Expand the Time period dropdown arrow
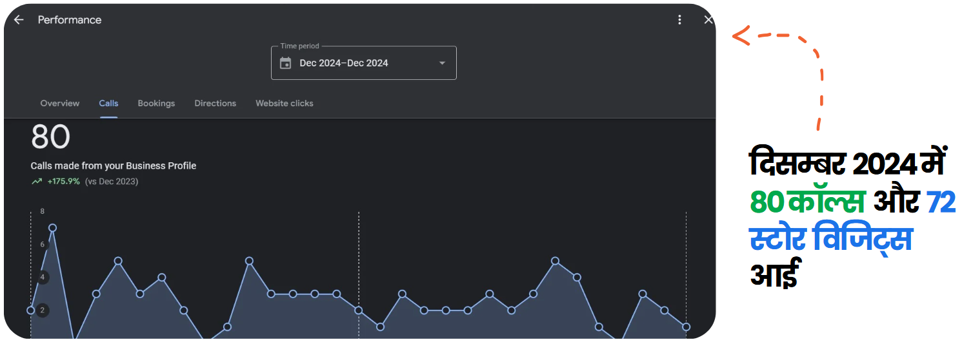This screenshot has height=342, width=962. click(x=442, y=63)
